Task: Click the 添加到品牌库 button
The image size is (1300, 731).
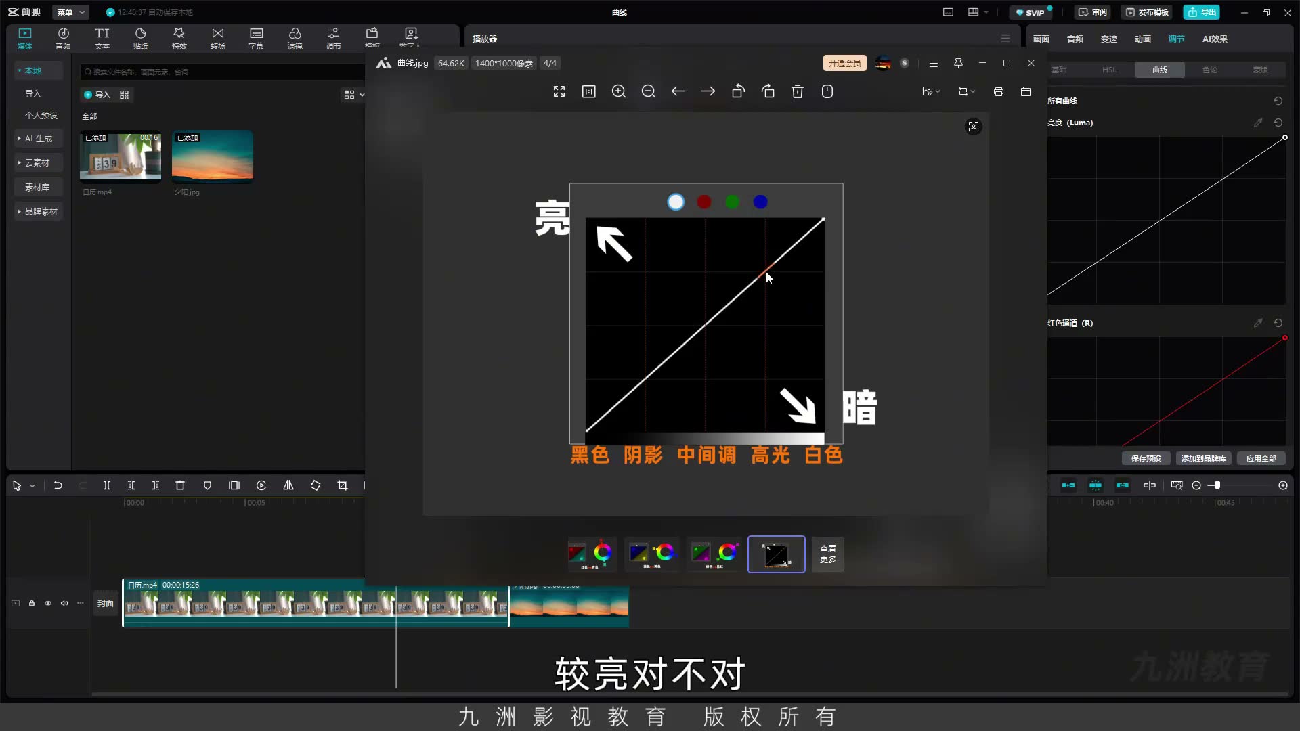Action: pyautogui.click(x=1203, y=458)
